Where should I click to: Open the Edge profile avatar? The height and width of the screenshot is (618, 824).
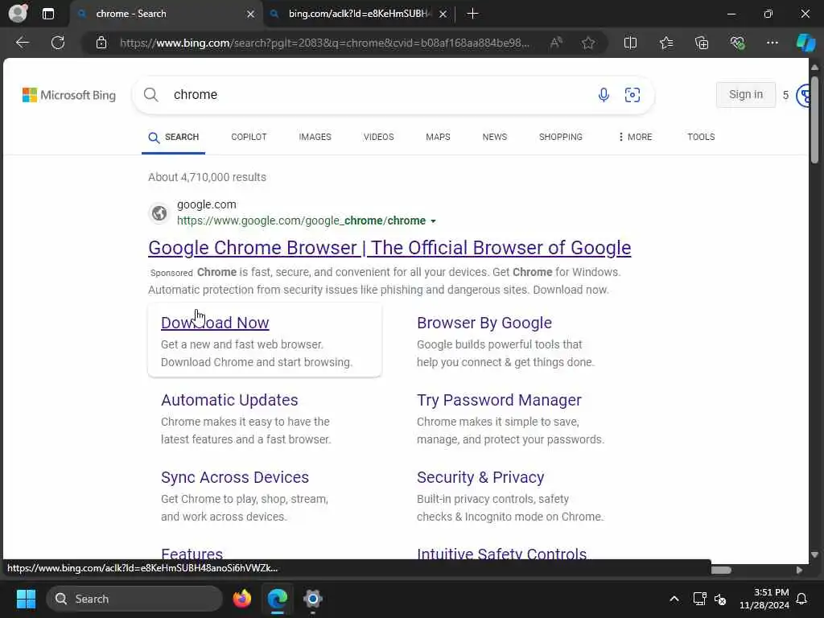[x=19, y=13]
